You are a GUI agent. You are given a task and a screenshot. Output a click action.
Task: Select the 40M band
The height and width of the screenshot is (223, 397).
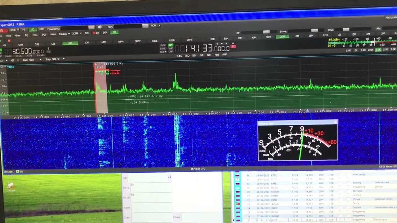pos(254,37)
